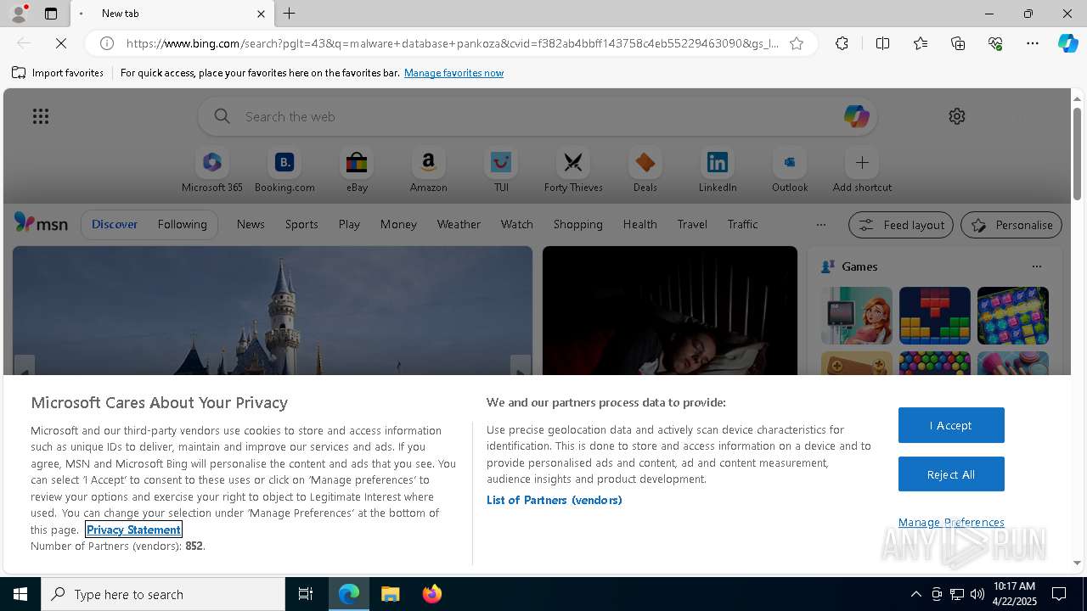
Task: Open the Outlook shortcut tile
Action: click(790, 171)
